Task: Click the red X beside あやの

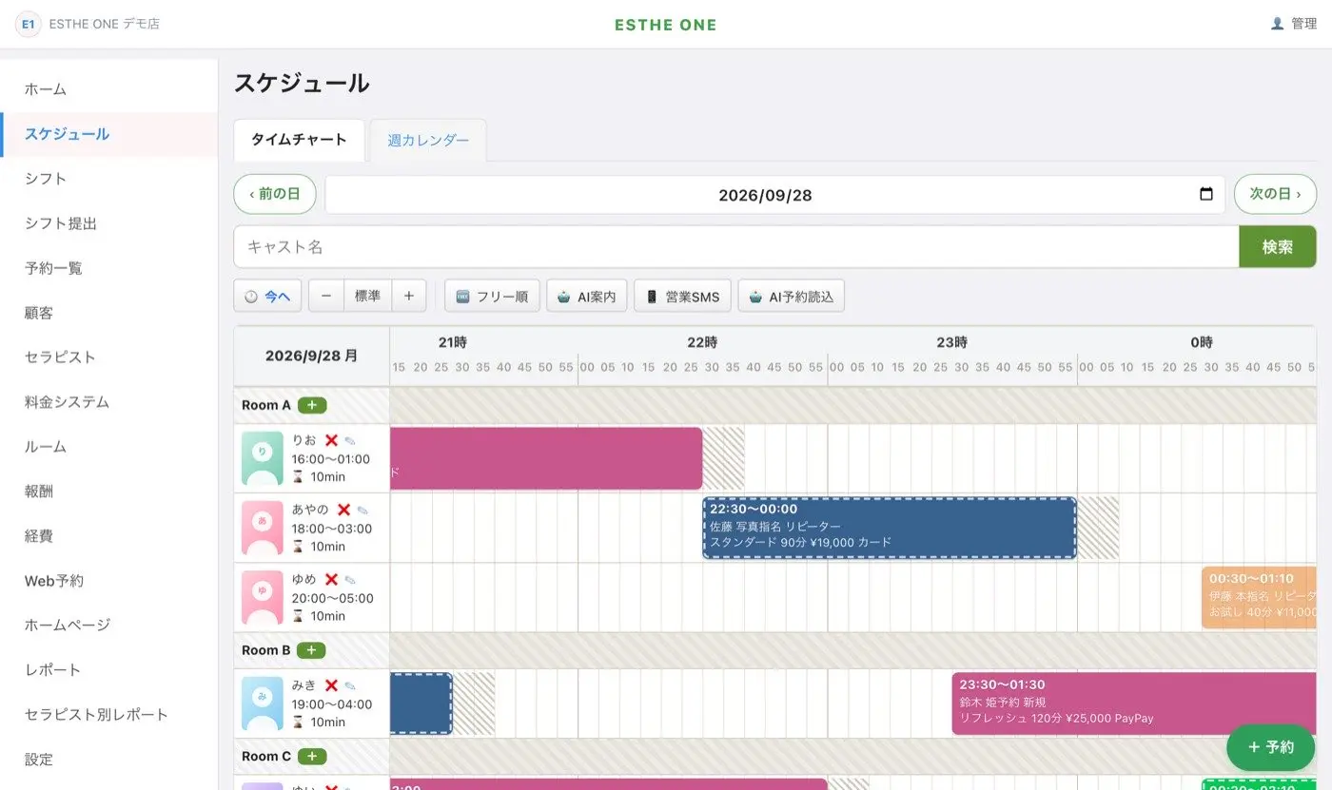Action: coord(343,510)
